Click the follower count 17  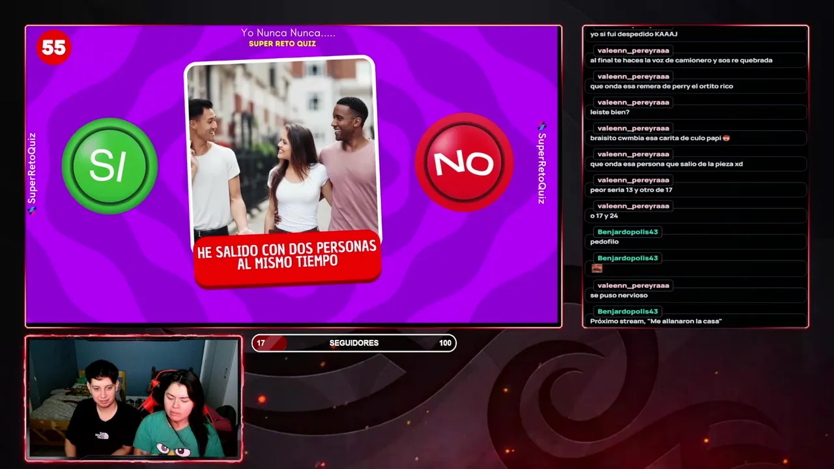pos(261,343)
